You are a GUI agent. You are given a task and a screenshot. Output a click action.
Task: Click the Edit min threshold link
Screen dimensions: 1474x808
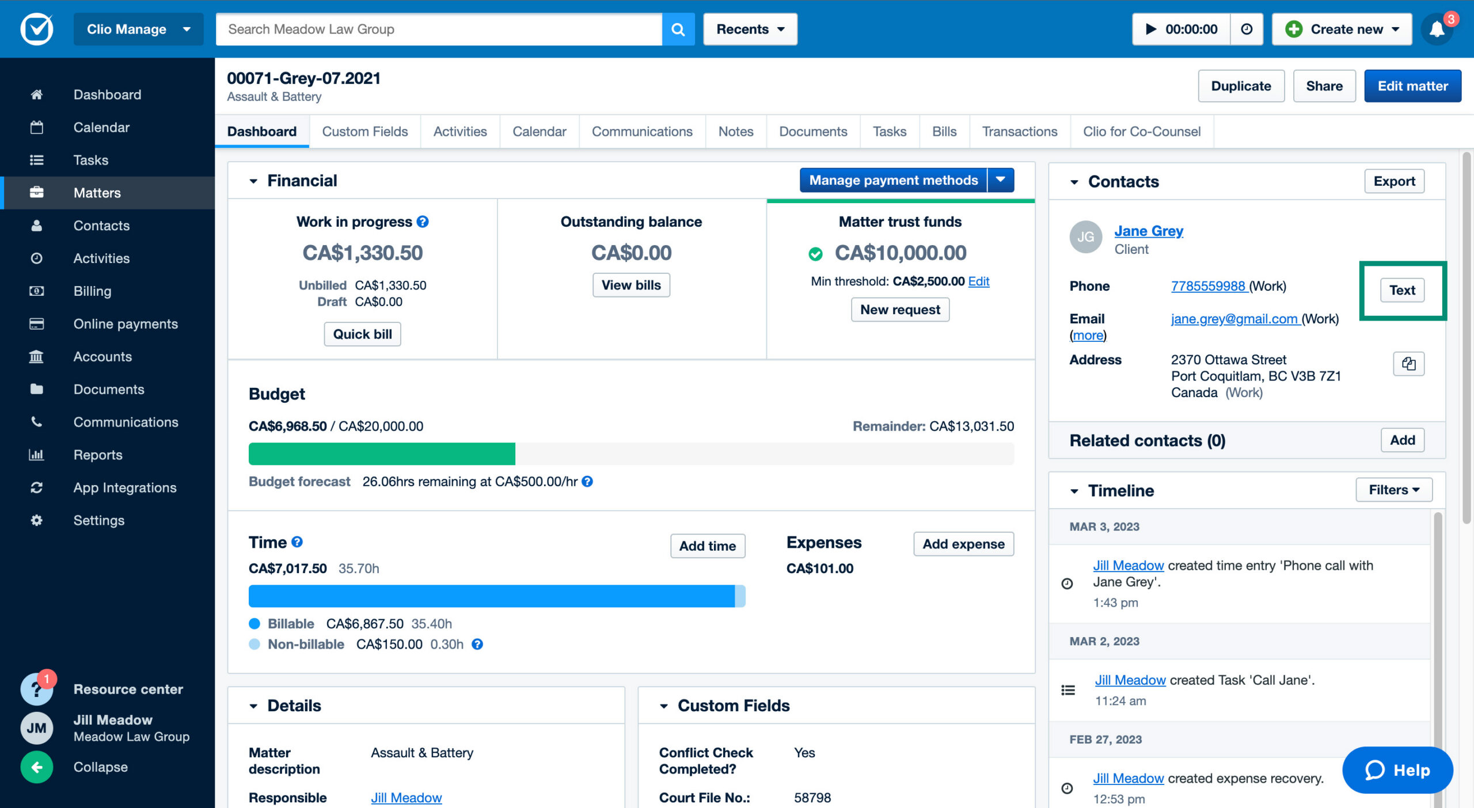979,281
